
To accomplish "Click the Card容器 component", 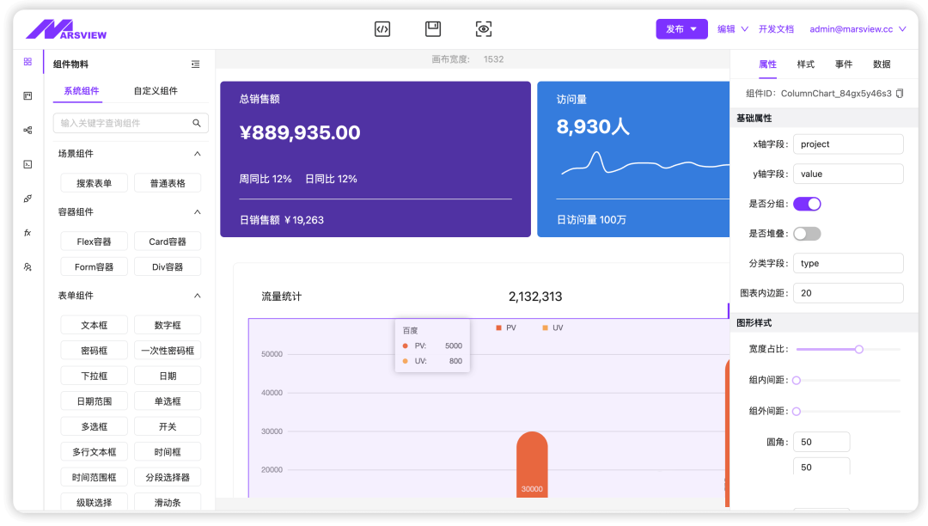I will (x=168, y=242).
